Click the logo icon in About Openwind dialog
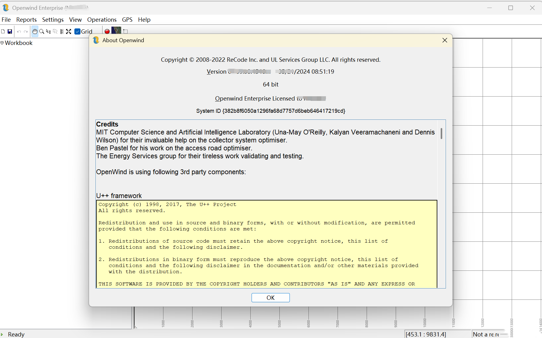Image resolution: width=542 pixels, height=338 pixels. (96, 40)
